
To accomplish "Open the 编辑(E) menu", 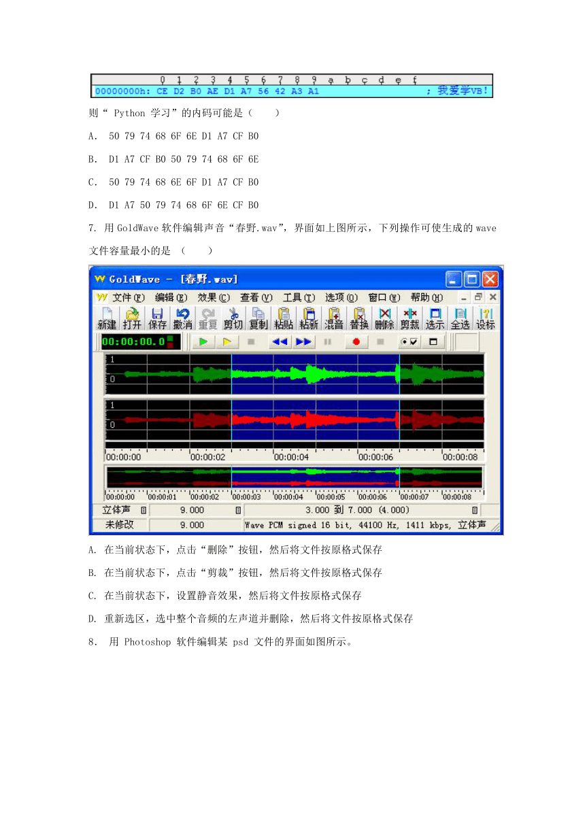I will (x=171, y=297).
